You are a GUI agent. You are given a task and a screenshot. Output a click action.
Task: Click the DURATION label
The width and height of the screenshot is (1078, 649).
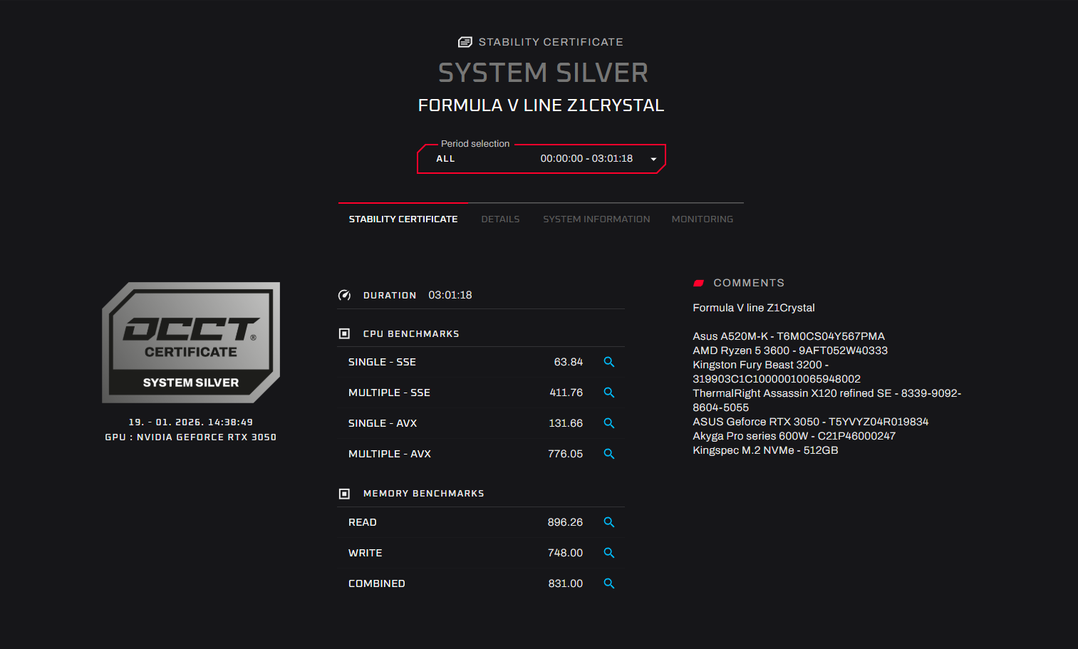(x=390, y=296)
